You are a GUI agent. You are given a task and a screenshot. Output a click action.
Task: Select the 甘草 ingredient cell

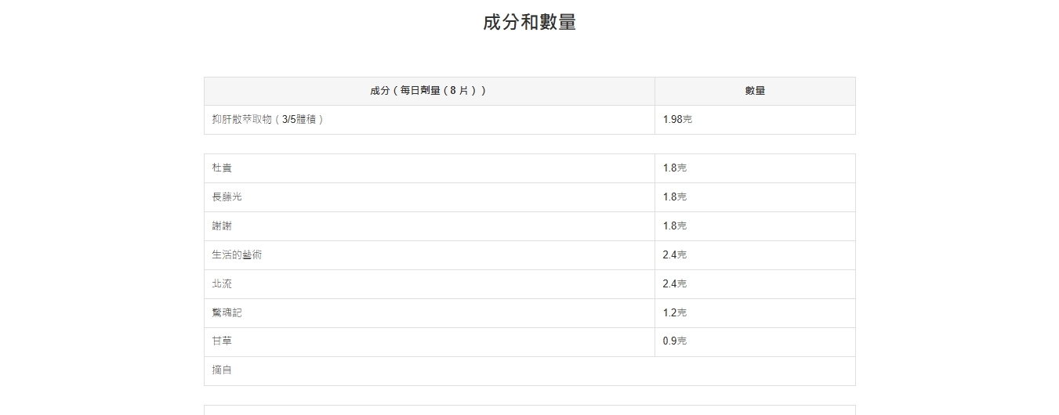point(222,341)
